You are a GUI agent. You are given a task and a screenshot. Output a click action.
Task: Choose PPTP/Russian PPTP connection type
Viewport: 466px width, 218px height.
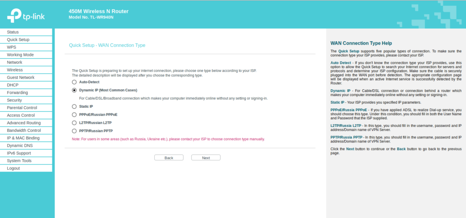click(75, 131)
